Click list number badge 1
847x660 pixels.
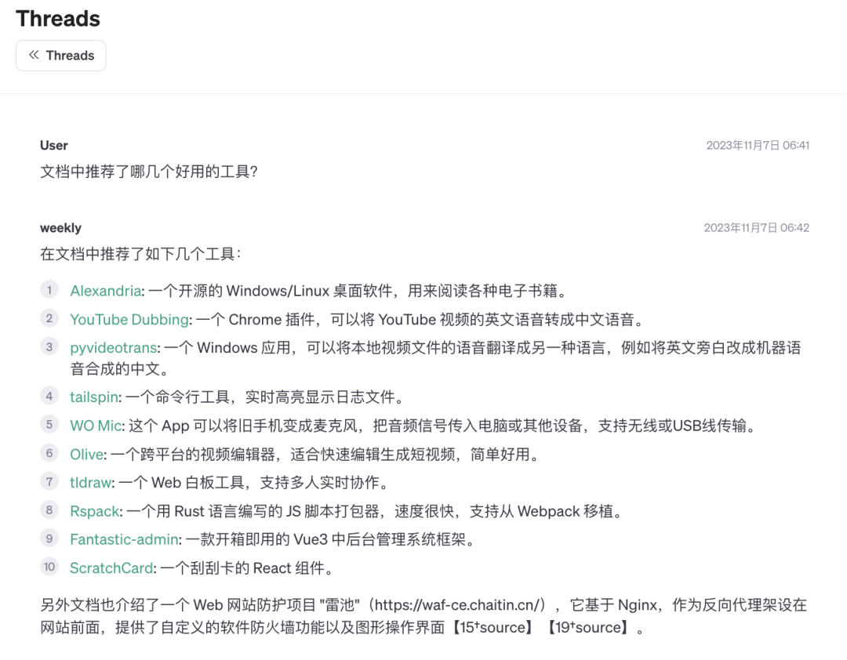point(49,290)
